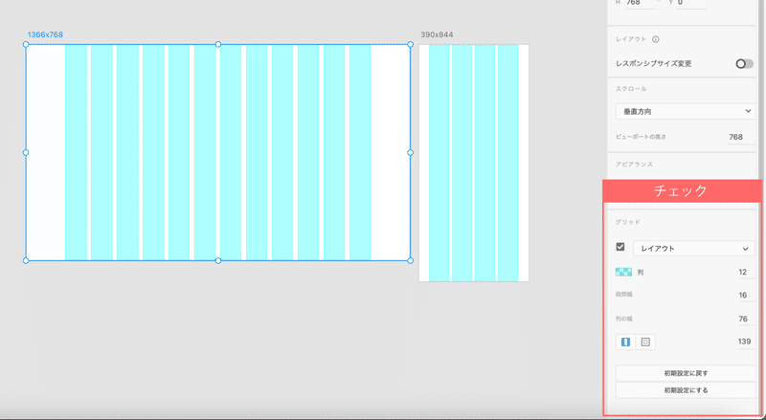Click inside the 390x844 artboard

[x=474, y=163]
